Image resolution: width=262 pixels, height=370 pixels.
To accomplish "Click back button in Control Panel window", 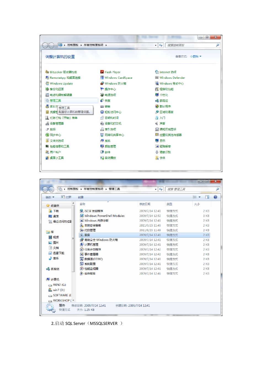I will click(x=45, y=45).
